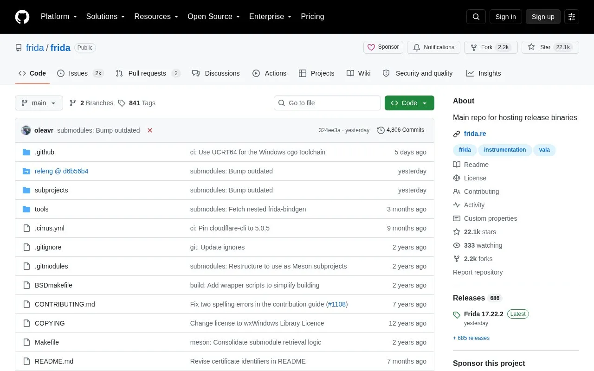Click the Sign up button
This screenshot has width=594, height=371.
[543, 17]
